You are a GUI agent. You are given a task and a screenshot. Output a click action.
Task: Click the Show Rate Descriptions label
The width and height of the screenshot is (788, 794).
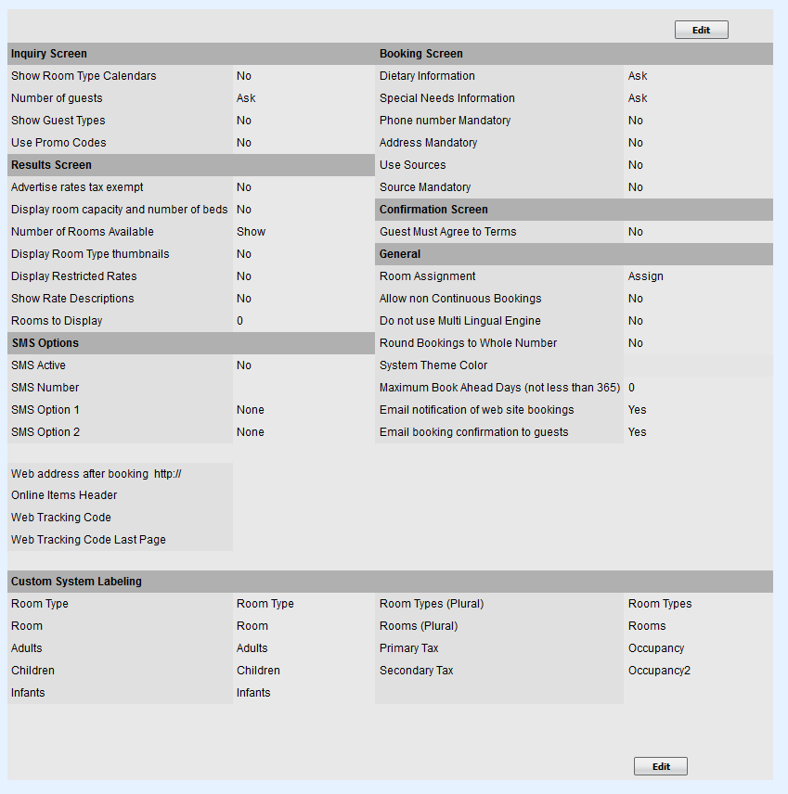[x=72, y=299]
